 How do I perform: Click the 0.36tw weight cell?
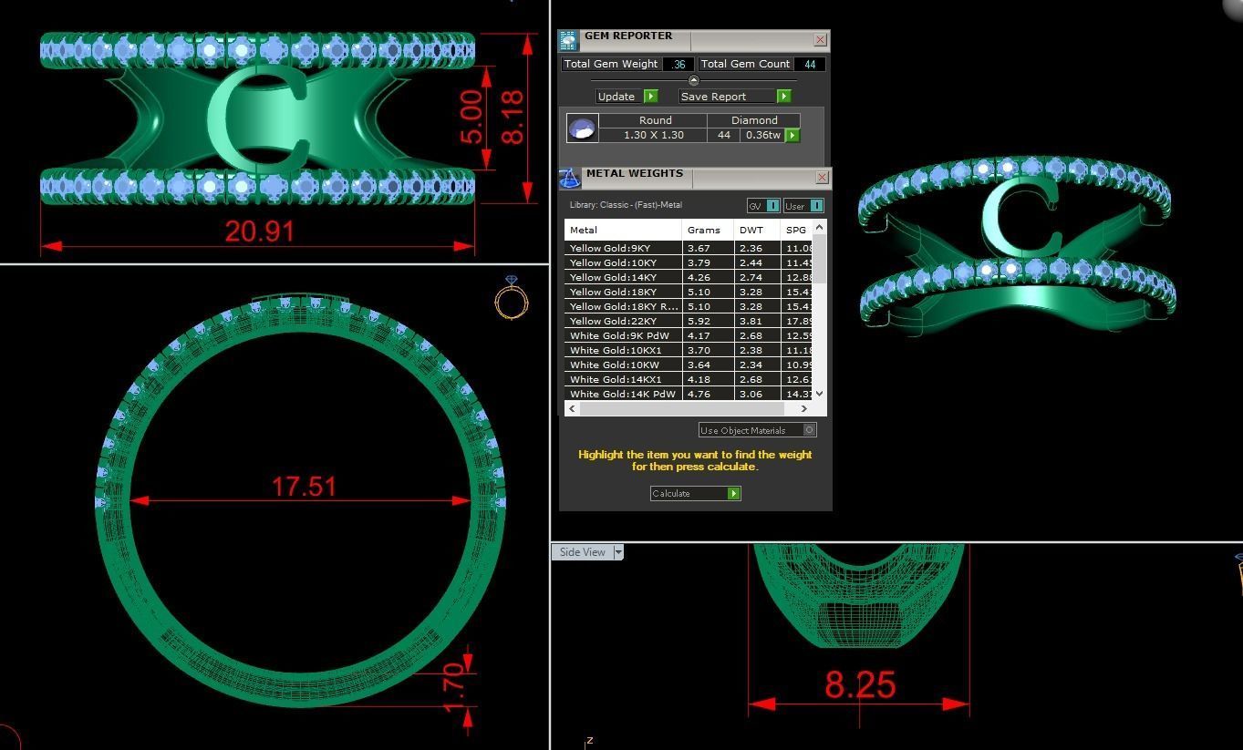(762, 135)
